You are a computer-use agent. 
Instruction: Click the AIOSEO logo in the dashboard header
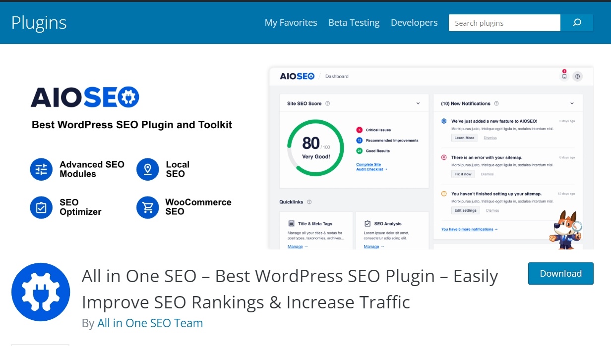[x=297, y=76]
